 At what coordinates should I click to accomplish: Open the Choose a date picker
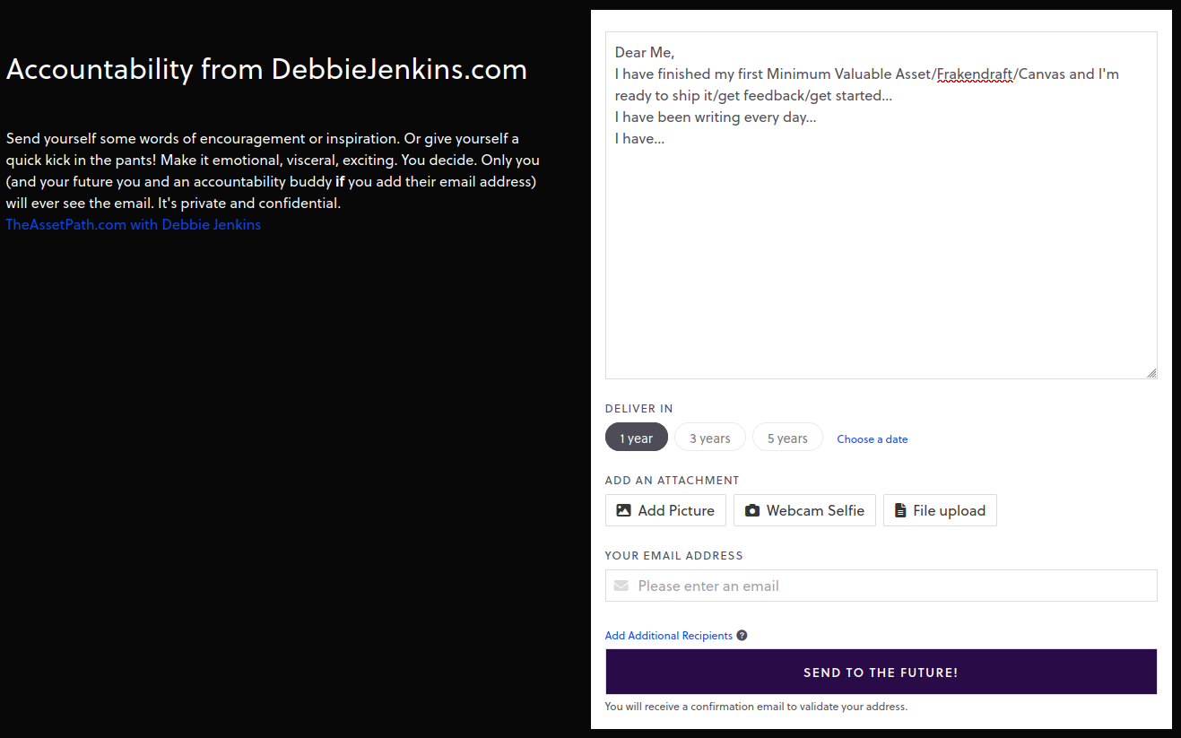(872, 439)
